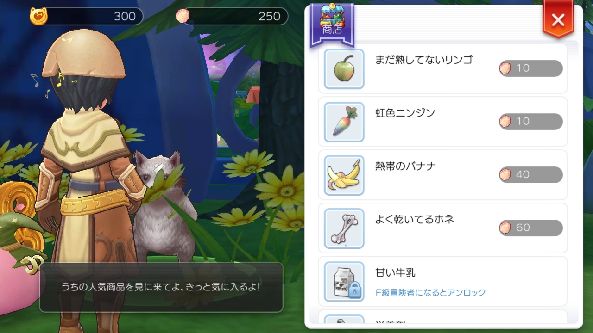Tap the gold cat coin currency icon

[39, 17]
